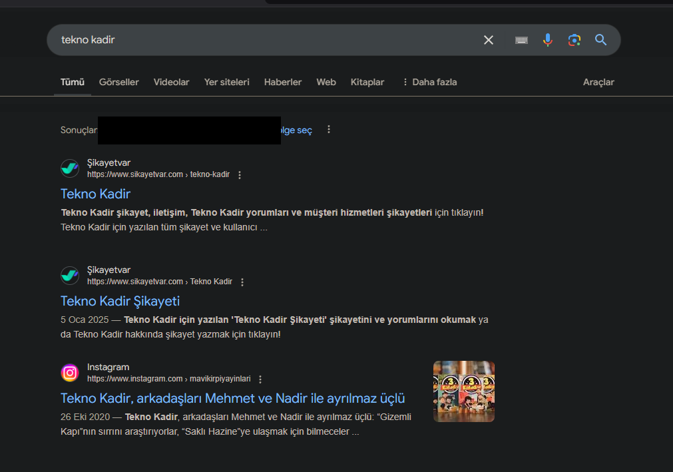Click the Instagram site name label

coord(108,367)
